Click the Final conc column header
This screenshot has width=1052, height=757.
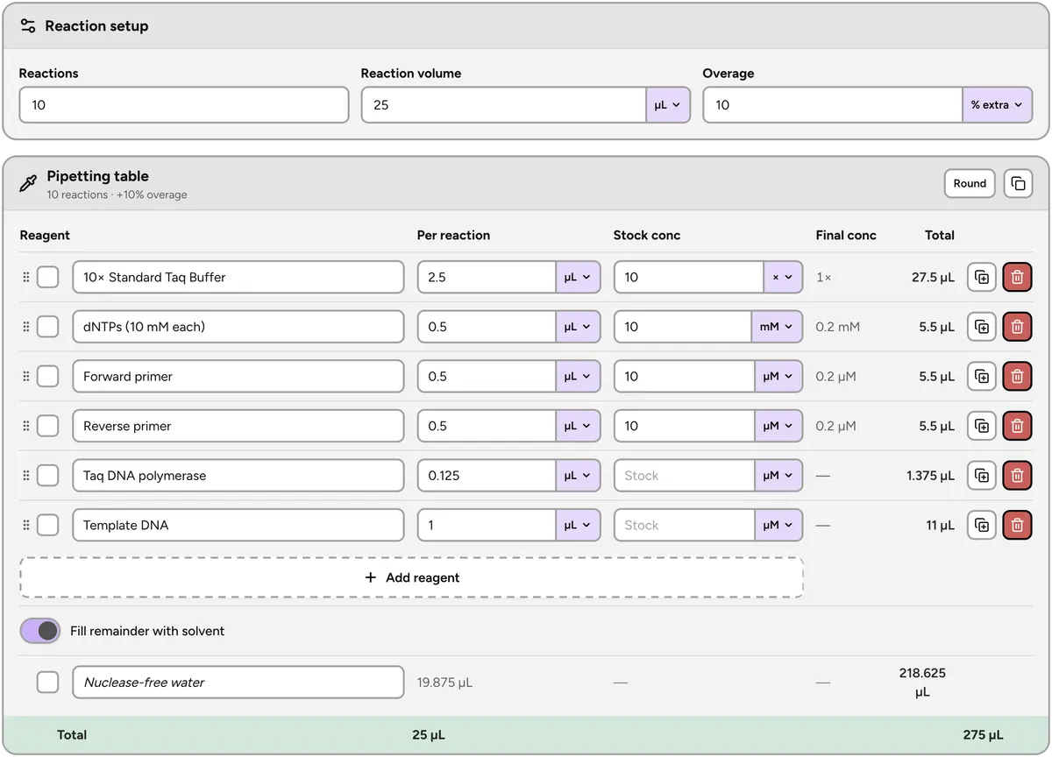[846, 235]
